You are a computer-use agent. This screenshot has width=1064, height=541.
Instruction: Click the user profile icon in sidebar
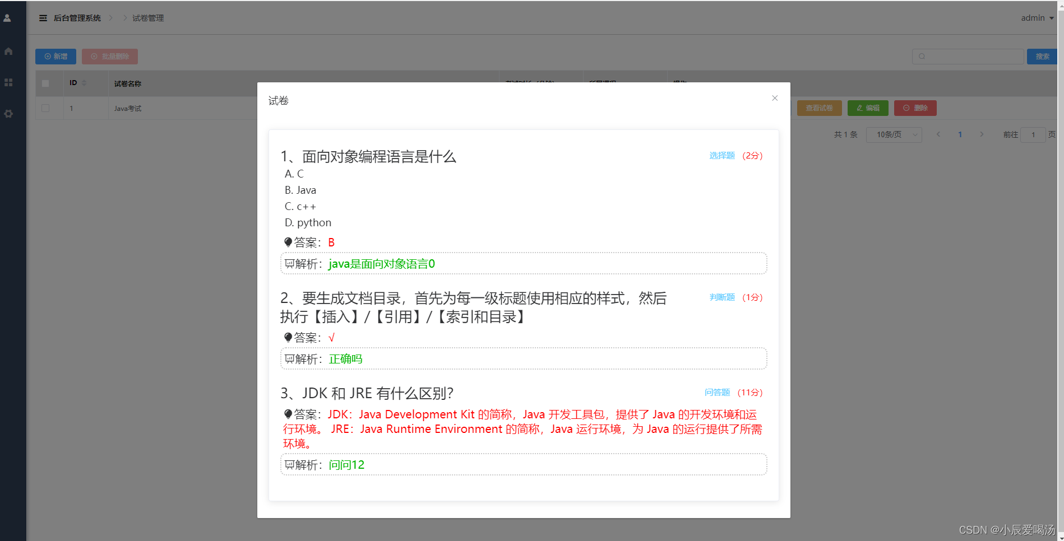click(7, 18)
